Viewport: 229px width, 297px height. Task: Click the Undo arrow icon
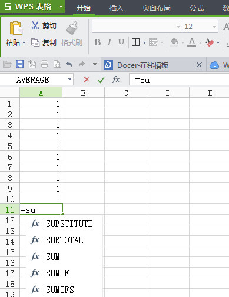point(69,64)
